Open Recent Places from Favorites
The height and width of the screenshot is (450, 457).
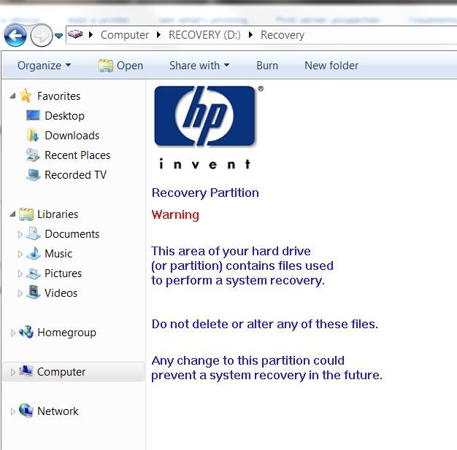(77, 155)
